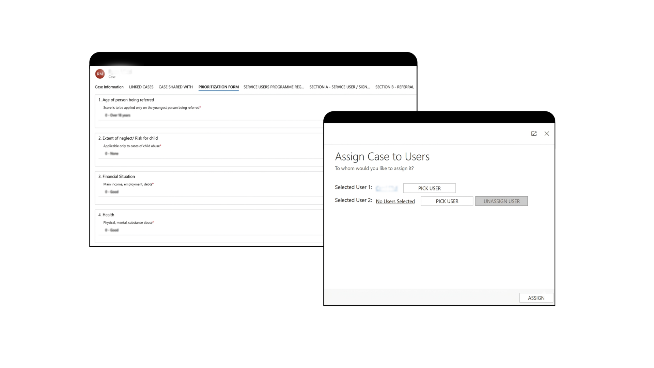
Task: Open Financial Situation score dropdown
Action: [211, 192]
